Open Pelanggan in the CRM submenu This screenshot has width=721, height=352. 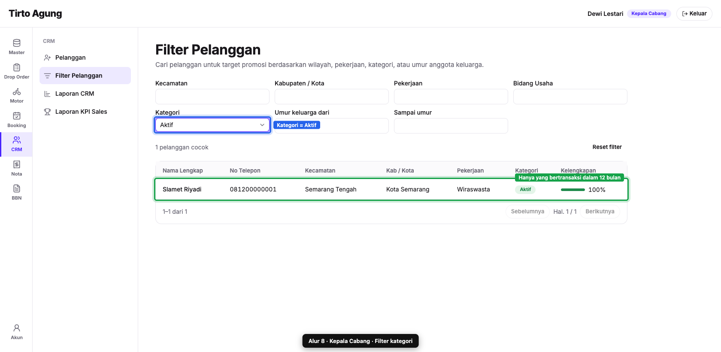[85, 58]
